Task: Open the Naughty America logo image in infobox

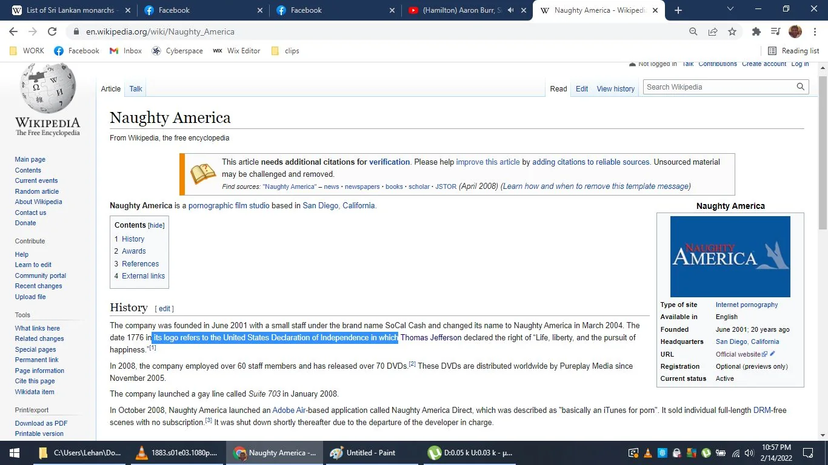Action: pos(730,257)
